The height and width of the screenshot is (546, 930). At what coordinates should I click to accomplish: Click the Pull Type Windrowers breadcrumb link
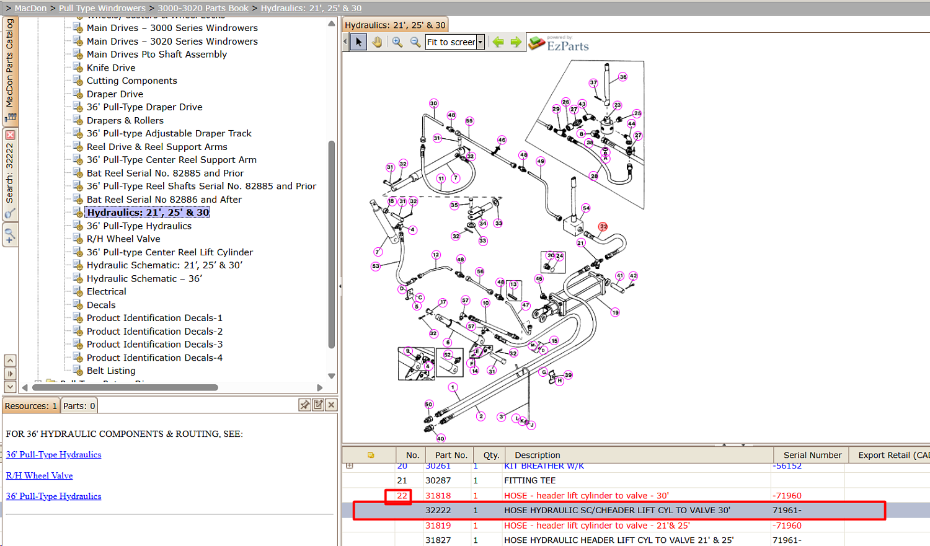(x=102, y=8)
